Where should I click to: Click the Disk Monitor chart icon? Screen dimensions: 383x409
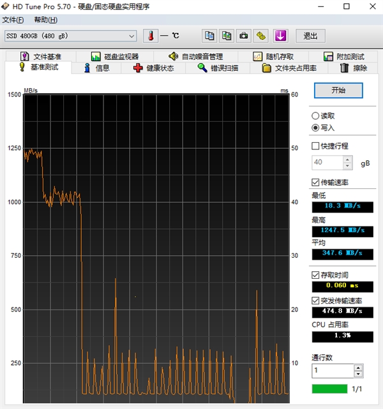tap(96, 56)
